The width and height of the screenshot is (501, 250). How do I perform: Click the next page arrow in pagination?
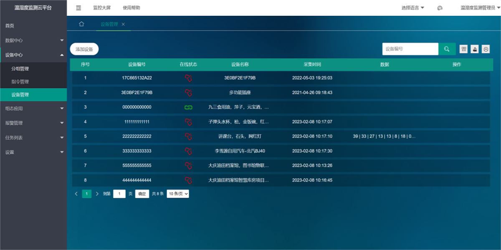tap(97, 193)
